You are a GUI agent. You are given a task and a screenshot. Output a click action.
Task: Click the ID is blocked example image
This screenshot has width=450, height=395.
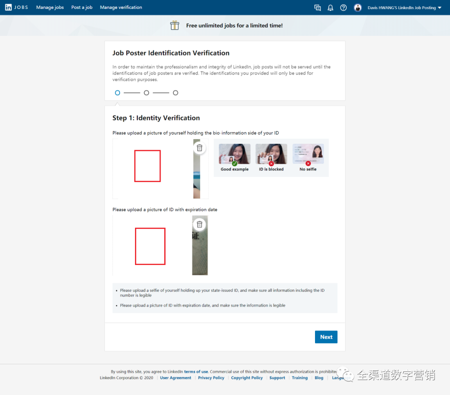click(x=271, y=154)
